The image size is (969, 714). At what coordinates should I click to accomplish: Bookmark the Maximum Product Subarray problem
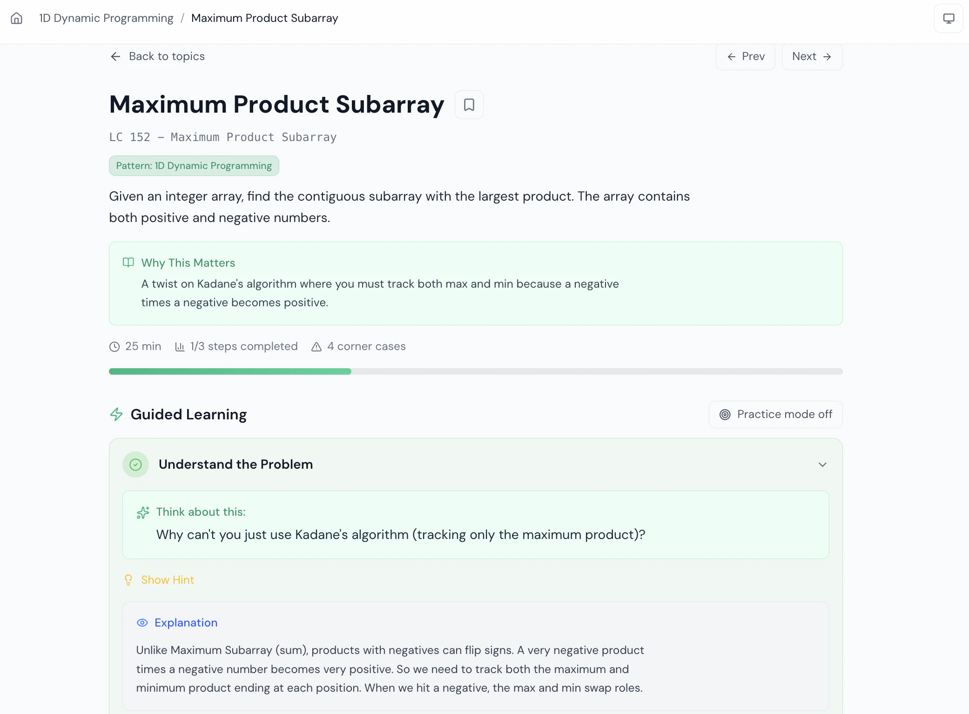[x=469, y=105]
